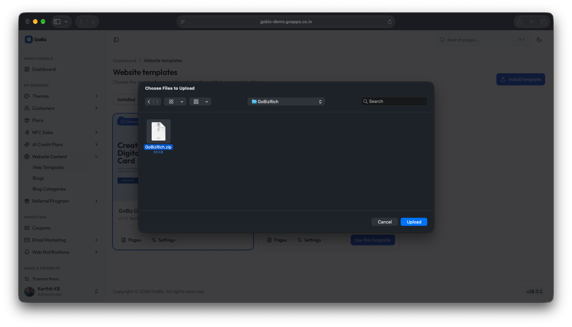The height and width of the screenshot is (327, 572).
Task: Go back in the file dialog
Action: coord(149,101)
